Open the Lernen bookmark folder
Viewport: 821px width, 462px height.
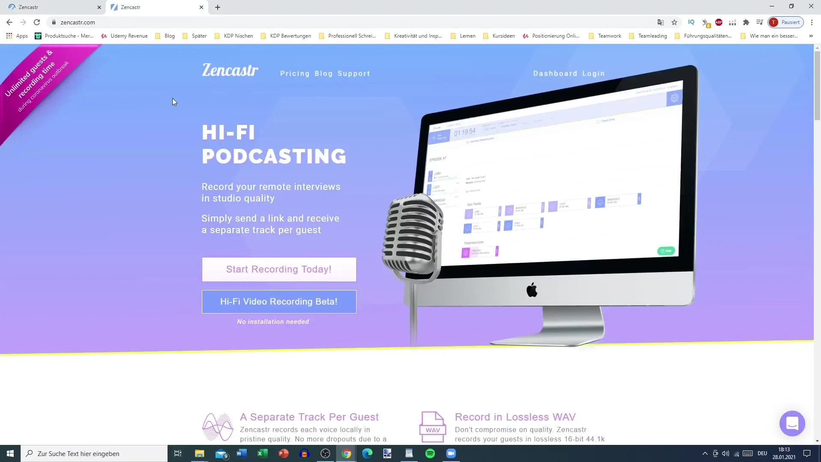[x=463, y=36]
